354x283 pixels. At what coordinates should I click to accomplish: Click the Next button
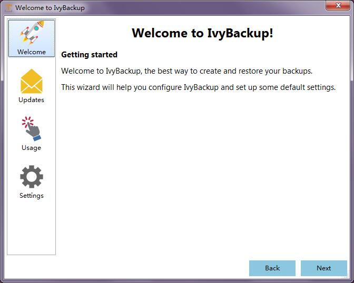[324, 268]
